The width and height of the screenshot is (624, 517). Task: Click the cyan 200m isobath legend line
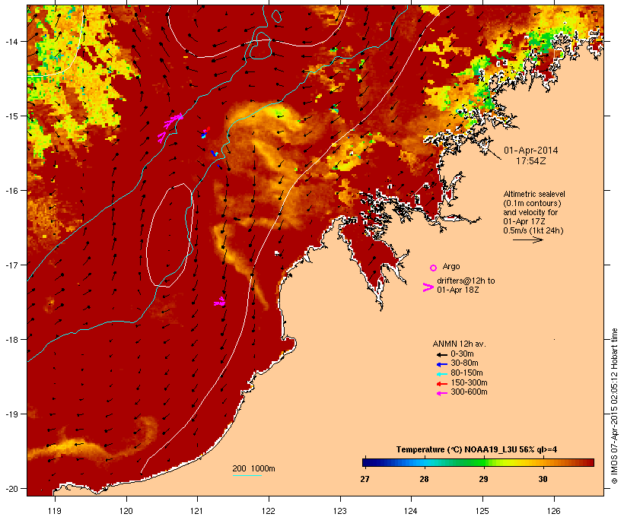[247, 475]
